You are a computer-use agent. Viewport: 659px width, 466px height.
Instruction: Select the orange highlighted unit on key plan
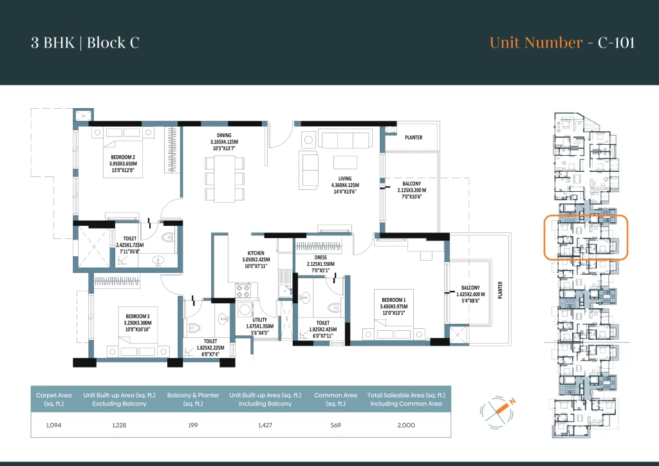click(x=586, y=238)
